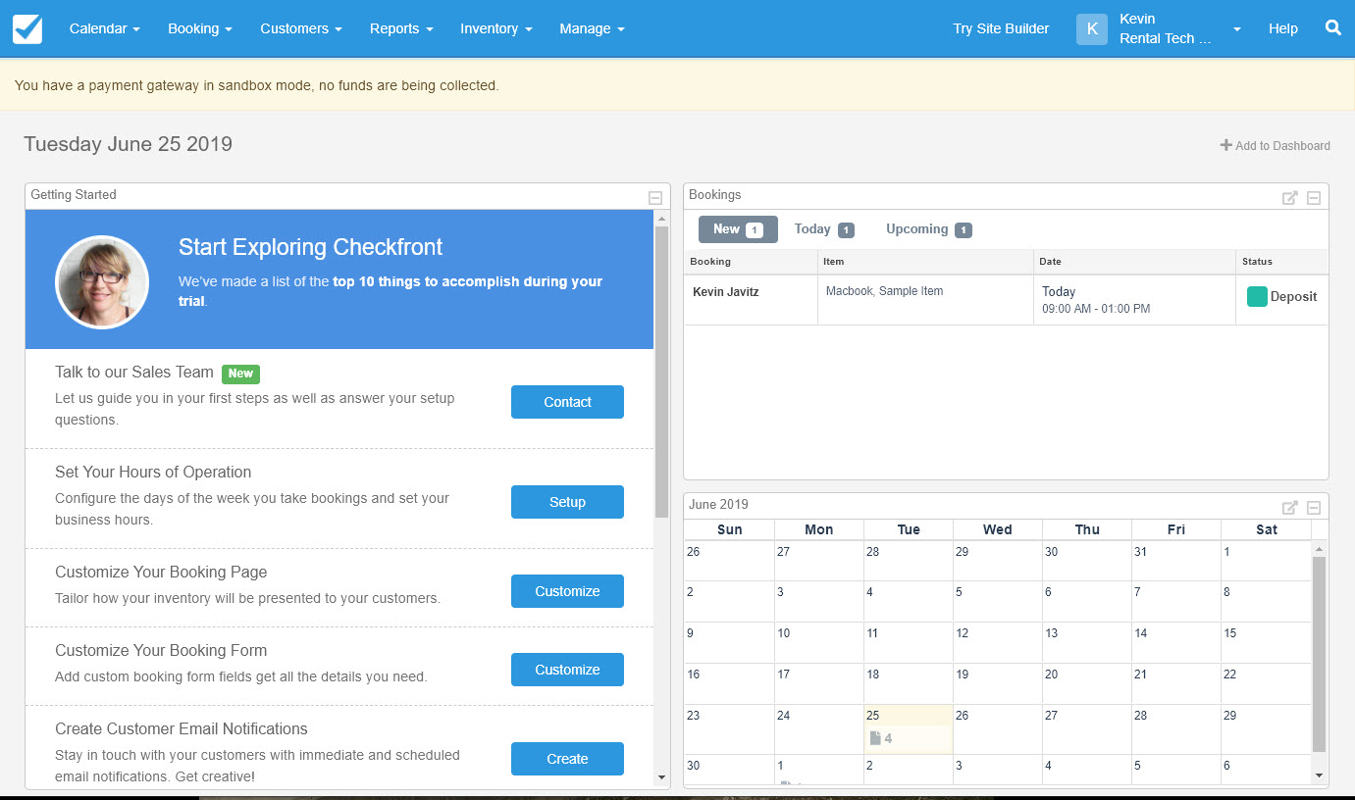Collapse the Getting Started panel

653,196
